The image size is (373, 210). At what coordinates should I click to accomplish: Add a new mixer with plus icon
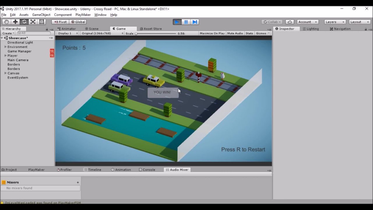(78, 182)
